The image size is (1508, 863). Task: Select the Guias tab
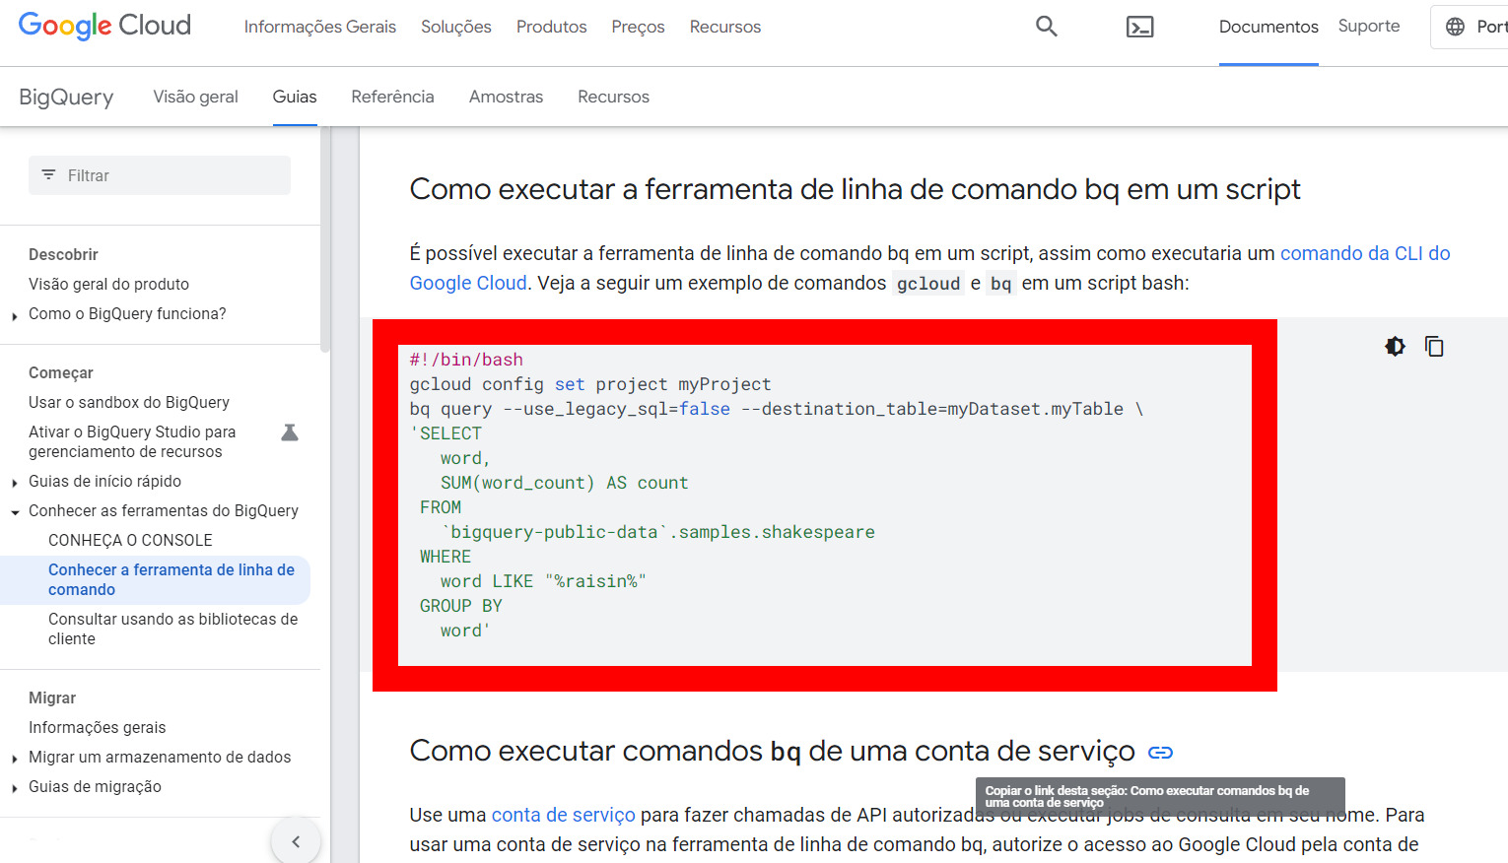point(295,97)
